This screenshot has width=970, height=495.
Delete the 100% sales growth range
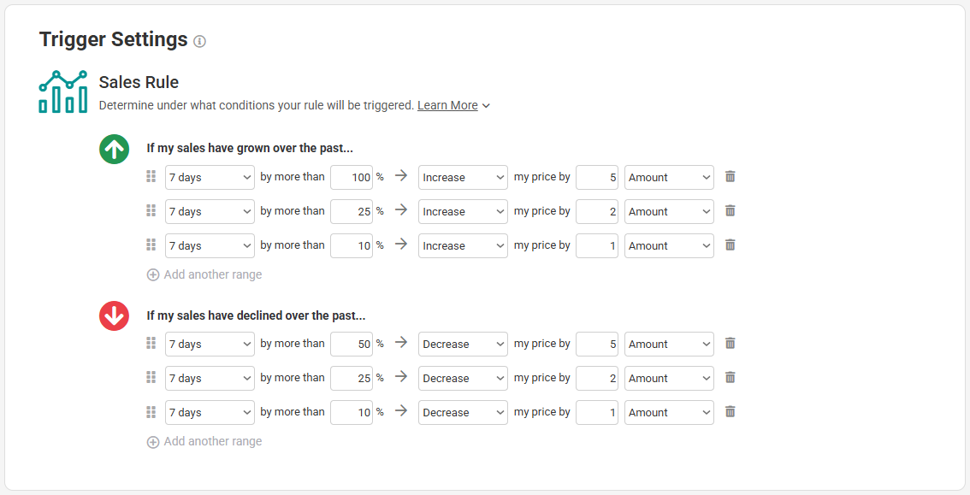click(x=730, y=177)
